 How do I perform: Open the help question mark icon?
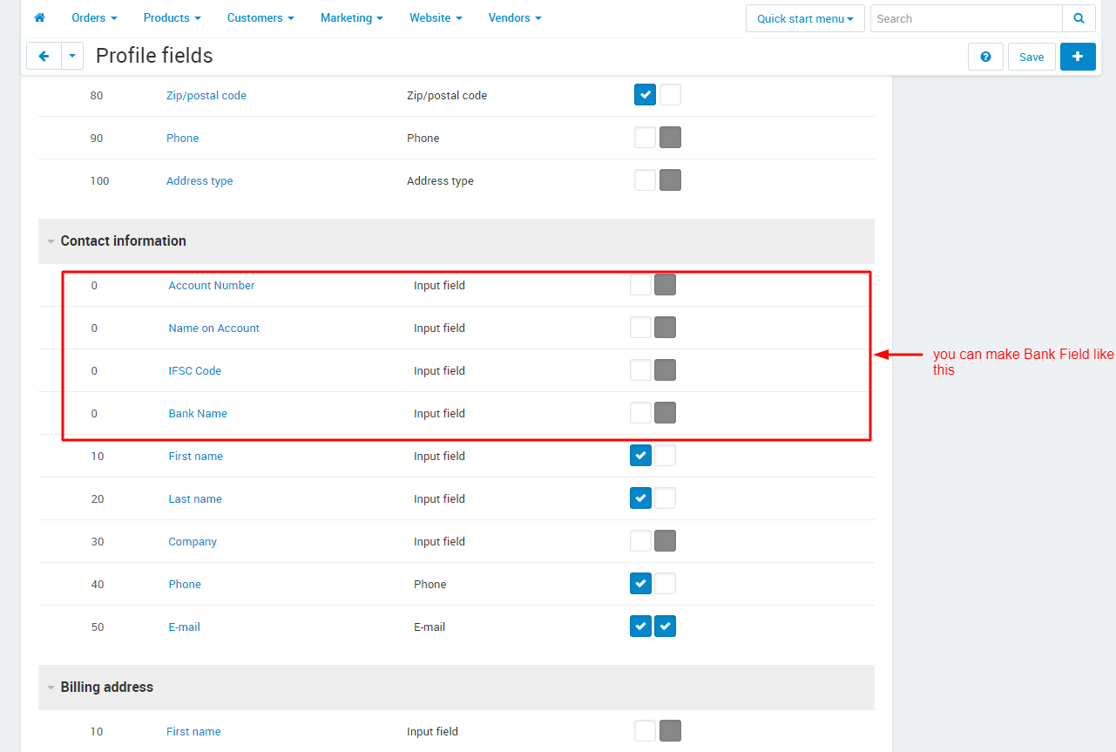pyautogui.click(x=985, y=57)
